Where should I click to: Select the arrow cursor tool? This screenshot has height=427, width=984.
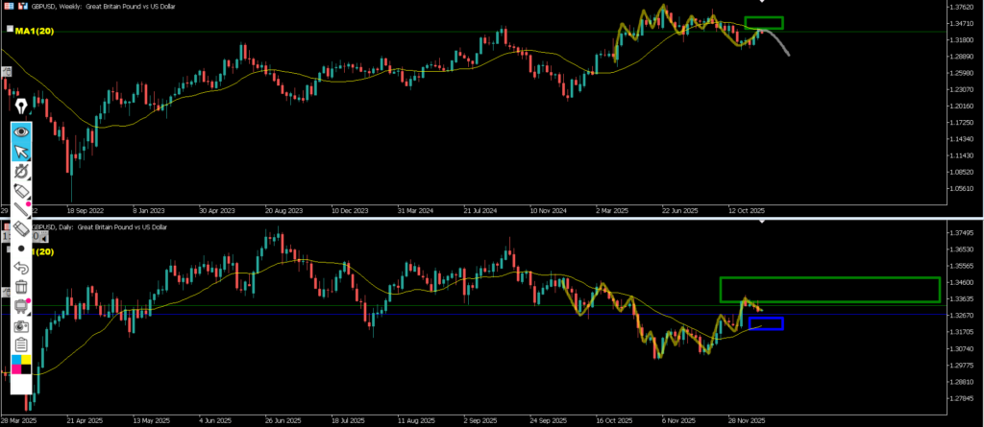pos(20,152)
